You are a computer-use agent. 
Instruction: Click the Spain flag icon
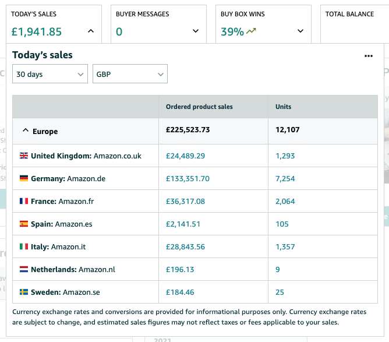click(x=24, y=224)
